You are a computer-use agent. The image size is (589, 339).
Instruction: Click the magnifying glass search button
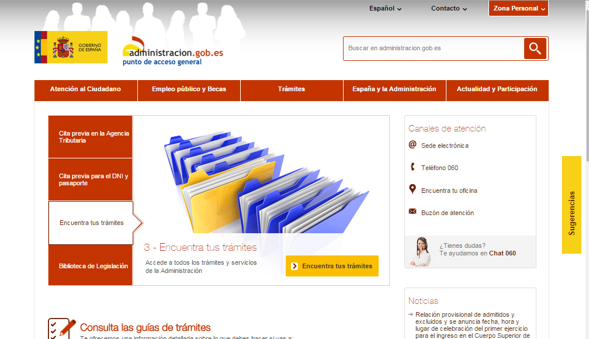tap(535, 49)
